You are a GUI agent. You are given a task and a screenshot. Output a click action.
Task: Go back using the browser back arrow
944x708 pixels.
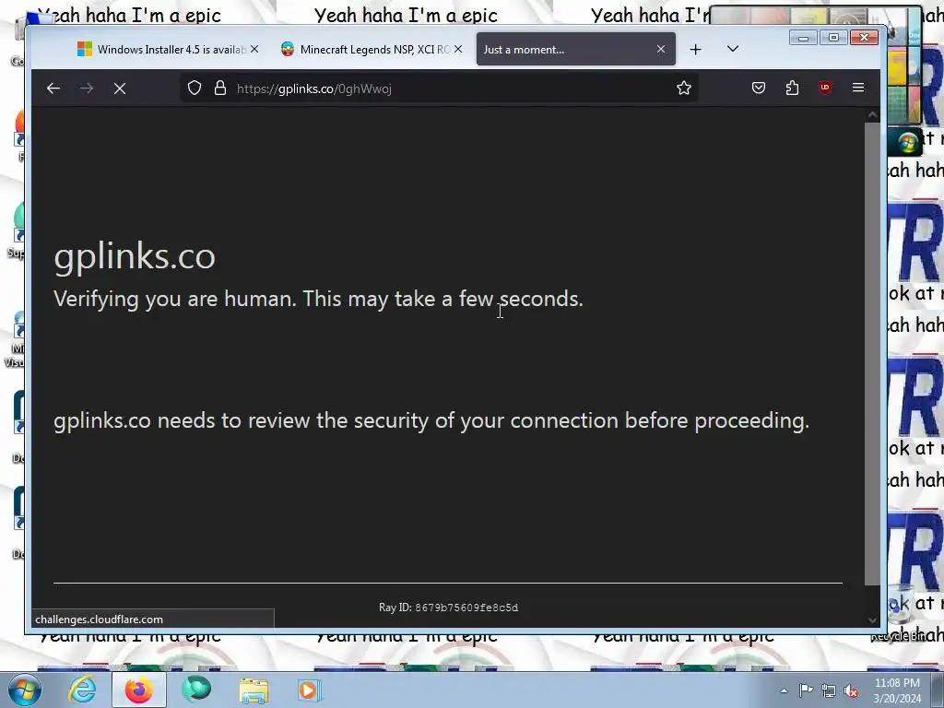[x=53, y=88]
